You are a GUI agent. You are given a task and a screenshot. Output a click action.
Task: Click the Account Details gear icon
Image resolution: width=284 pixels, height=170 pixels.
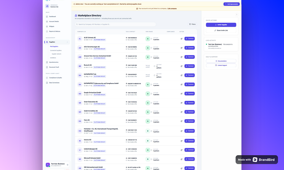pos(47,22)
